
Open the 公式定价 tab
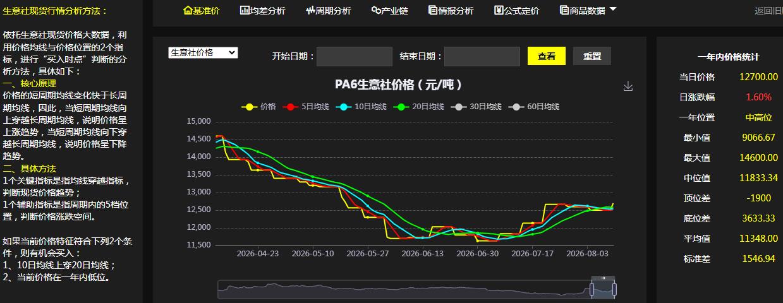(x=516, y=11)
